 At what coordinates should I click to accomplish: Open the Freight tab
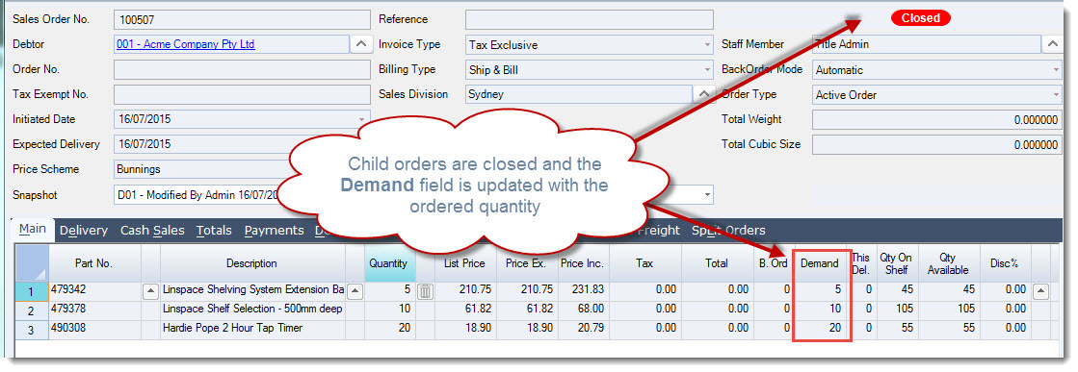tap(658, 231)
